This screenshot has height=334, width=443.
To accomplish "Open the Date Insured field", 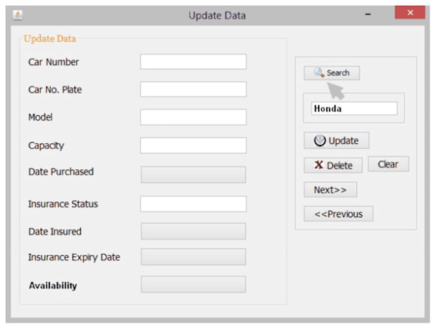I will 193,231.
